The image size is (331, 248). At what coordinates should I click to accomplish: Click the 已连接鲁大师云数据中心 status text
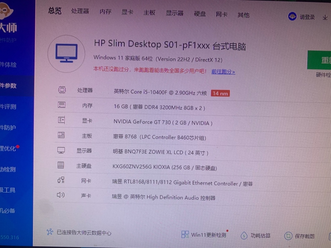point(84,233)
